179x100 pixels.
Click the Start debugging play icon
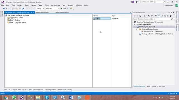(x=62, y=9)
